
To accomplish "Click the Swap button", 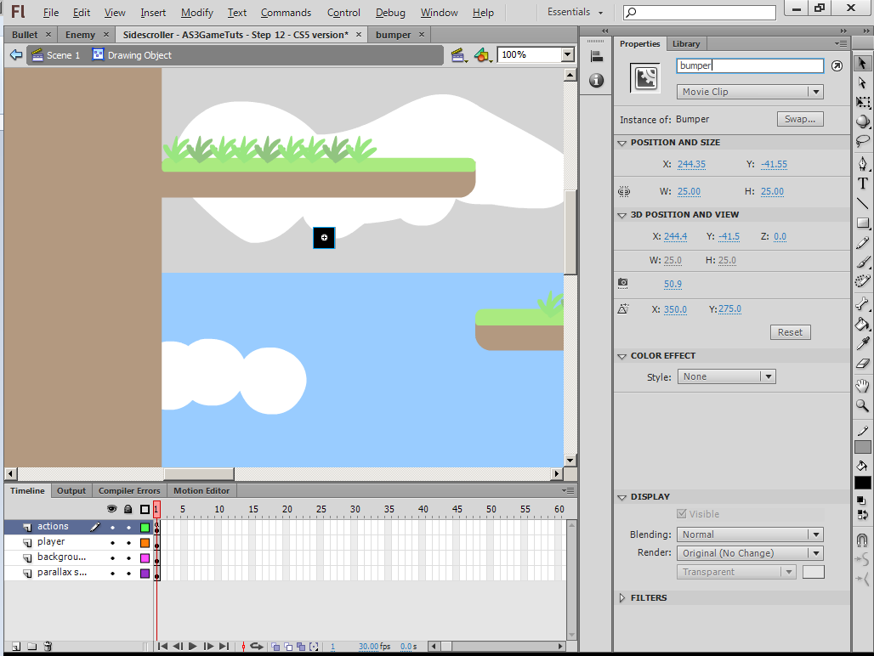I will 799,119.
